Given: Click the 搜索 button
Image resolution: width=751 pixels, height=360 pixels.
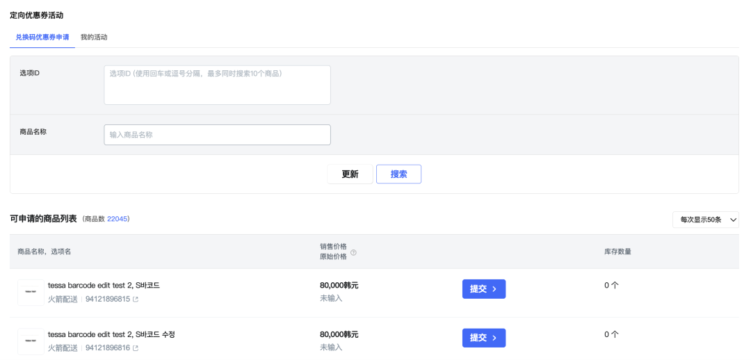Looking at the screenshot, I should pyautogui.click(x=398, y=174).
